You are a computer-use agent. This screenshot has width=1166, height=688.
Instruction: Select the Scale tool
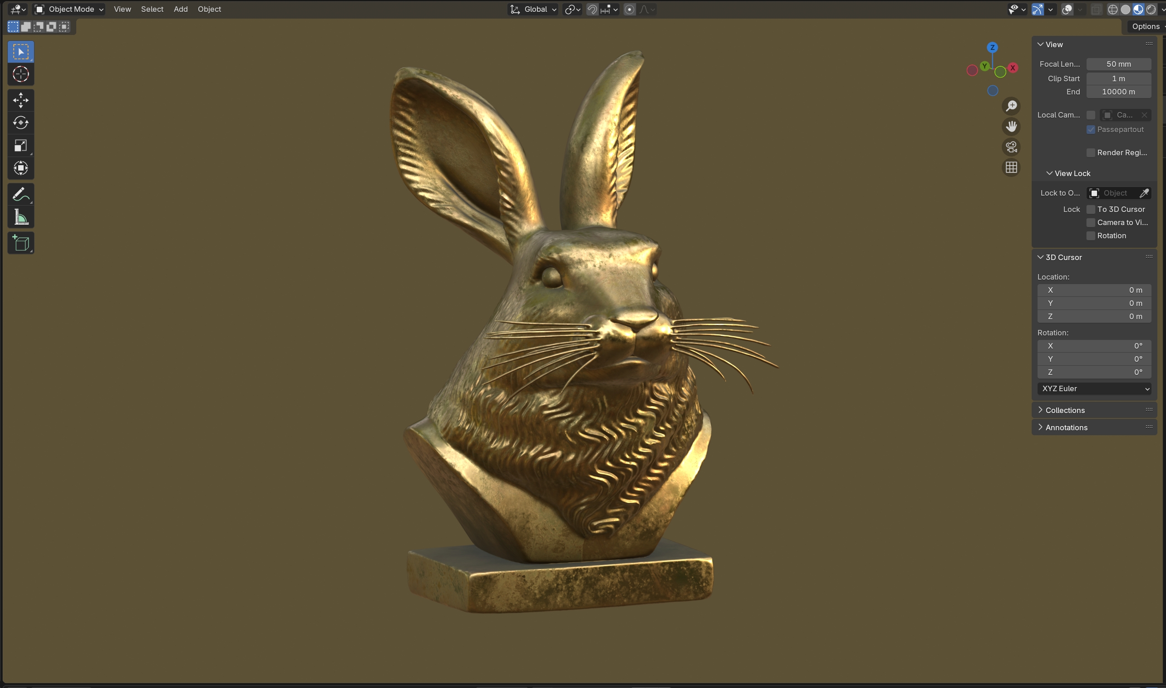pos(20,146)
